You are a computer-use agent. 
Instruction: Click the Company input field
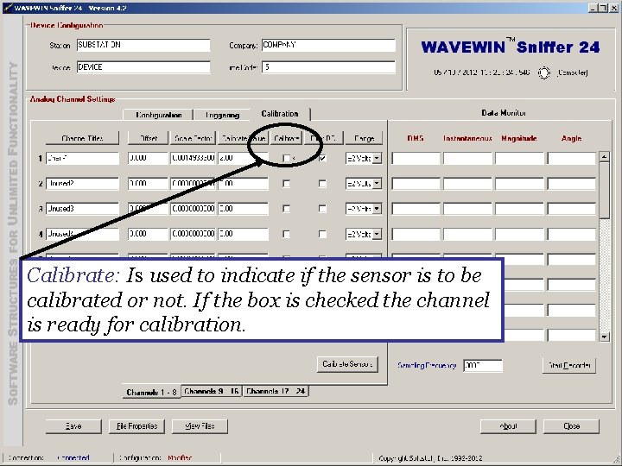click(328, 45)
